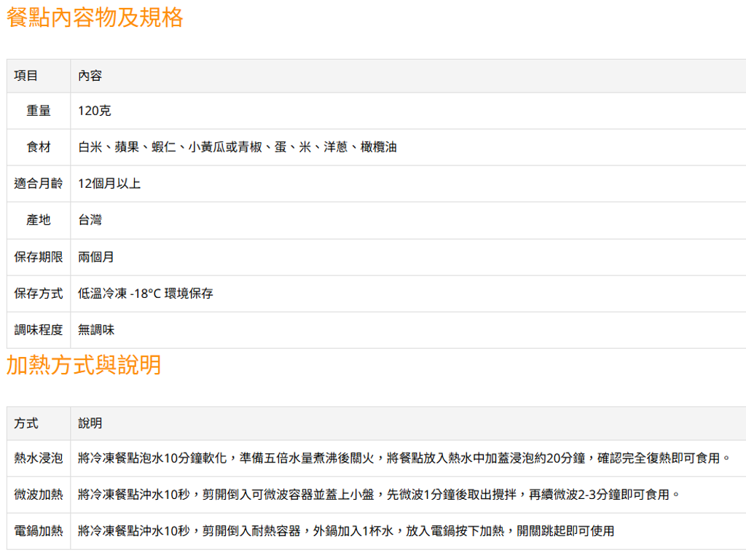
Task: Click the 低溫冷凍 -18°C storage description
Action: 142,293
